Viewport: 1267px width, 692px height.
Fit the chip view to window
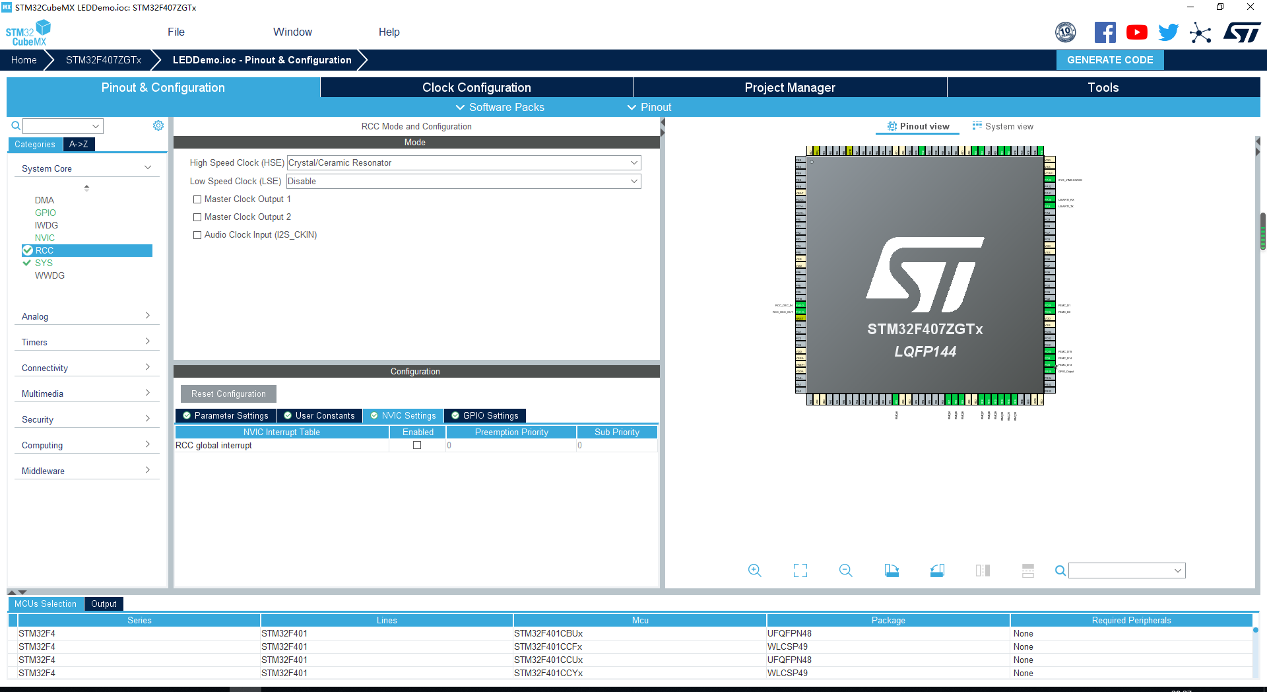pos(800,571)
